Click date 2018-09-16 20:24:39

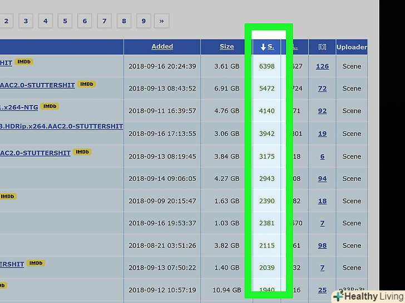162,67
